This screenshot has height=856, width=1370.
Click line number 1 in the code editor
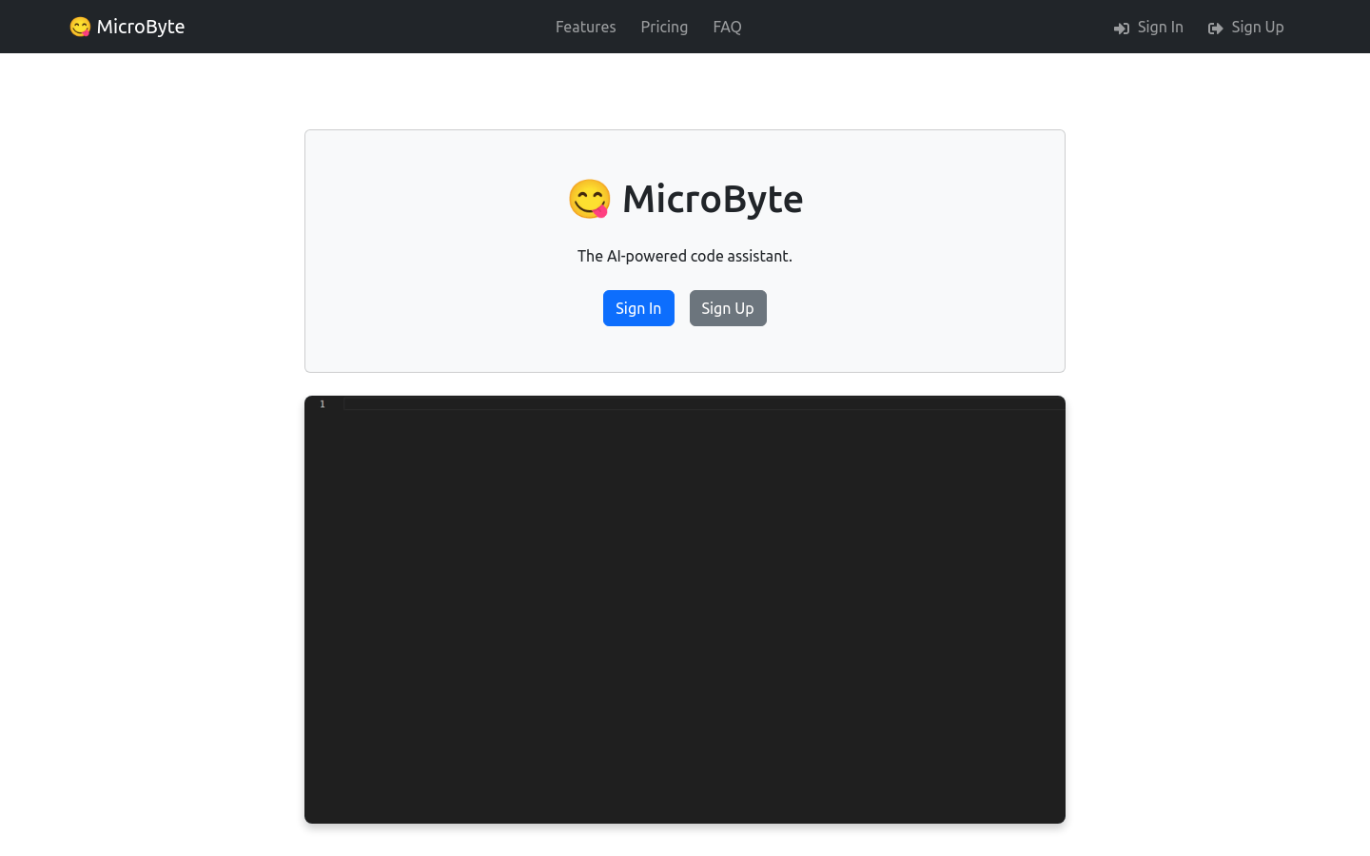click(x=323, y=404)
